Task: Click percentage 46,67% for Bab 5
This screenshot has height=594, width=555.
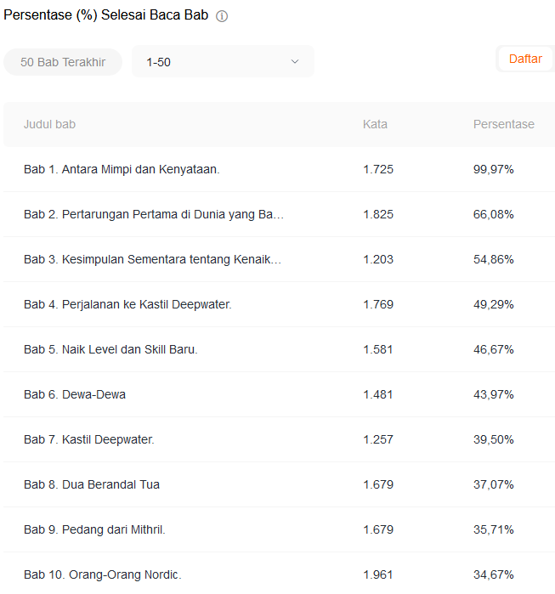Action: [494, 349]
